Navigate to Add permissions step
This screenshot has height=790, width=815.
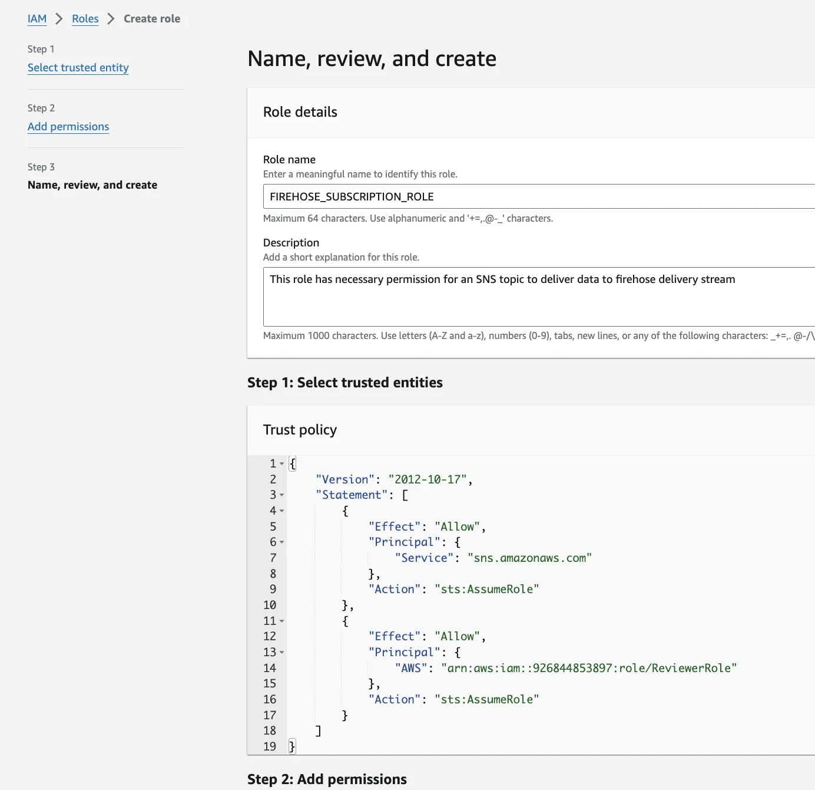pyautogui.click(x=68, y=127)
